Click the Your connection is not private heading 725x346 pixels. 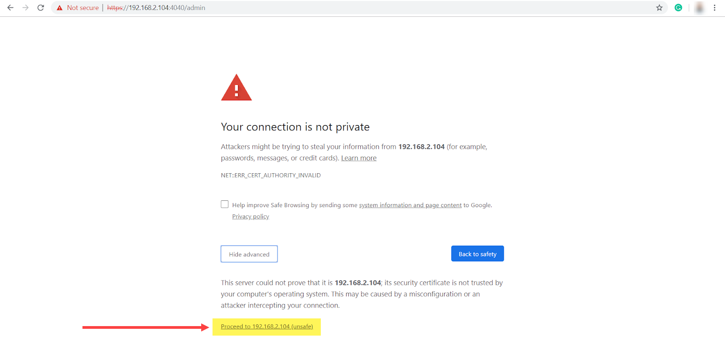pyautogui.click(x=295, y=127)
